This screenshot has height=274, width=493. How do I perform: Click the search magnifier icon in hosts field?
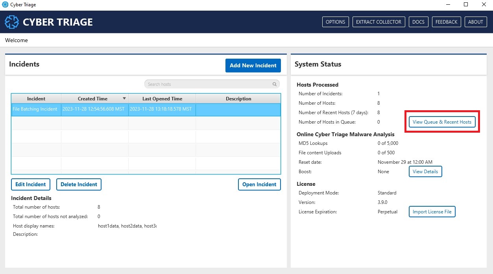tap(274, 84)
